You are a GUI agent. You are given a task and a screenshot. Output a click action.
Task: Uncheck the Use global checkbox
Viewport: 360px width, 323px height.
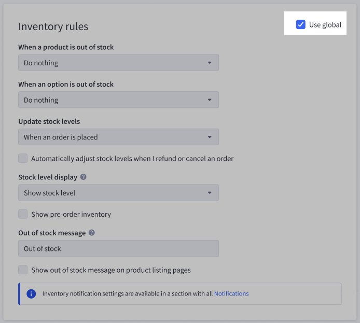pyautogui.click(x=300, y=24)
